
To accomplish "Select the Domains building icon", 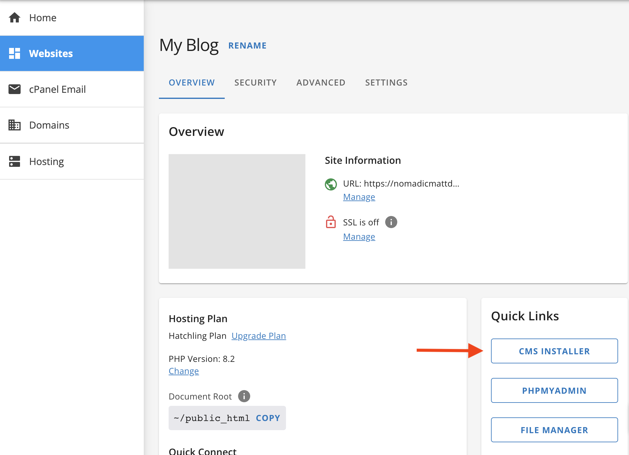I will [x=14, y=125].
